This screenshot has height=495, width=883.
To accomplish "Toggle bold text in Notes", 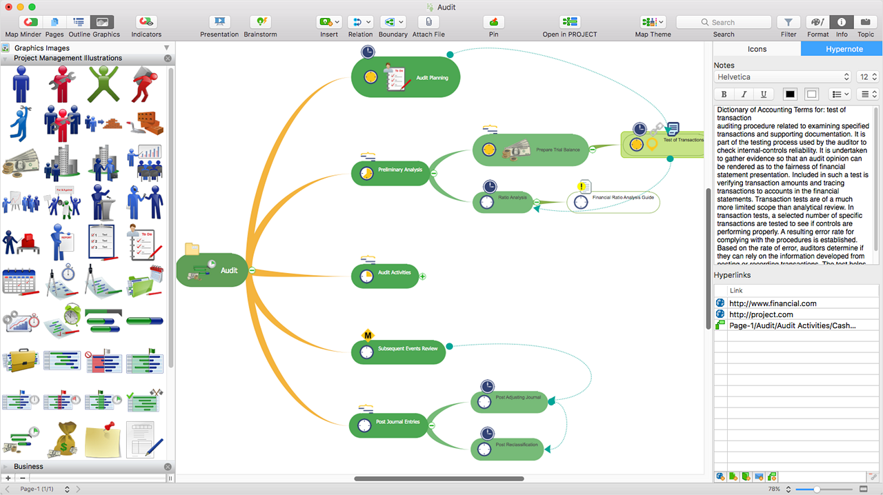I will click(x=724, y=94).
